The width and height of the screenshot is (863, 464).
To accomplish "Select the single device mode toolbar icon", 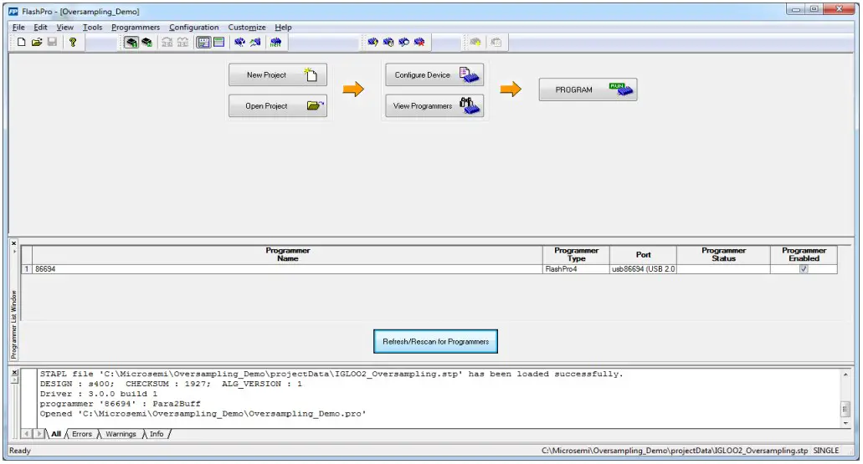I will (131, 43).
